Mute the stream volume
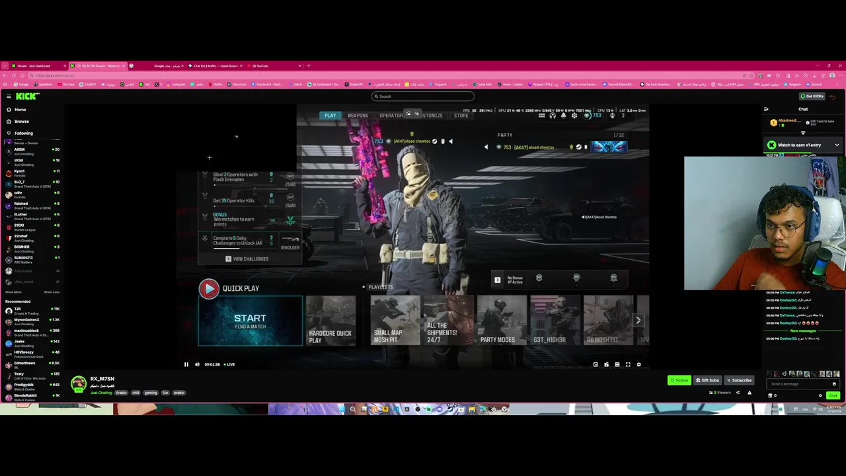 [x=197, y=364]
